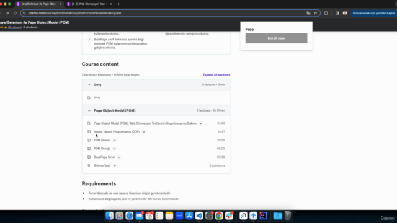
Task: Click Expand all sections link
Action: (x=216, y=75)
